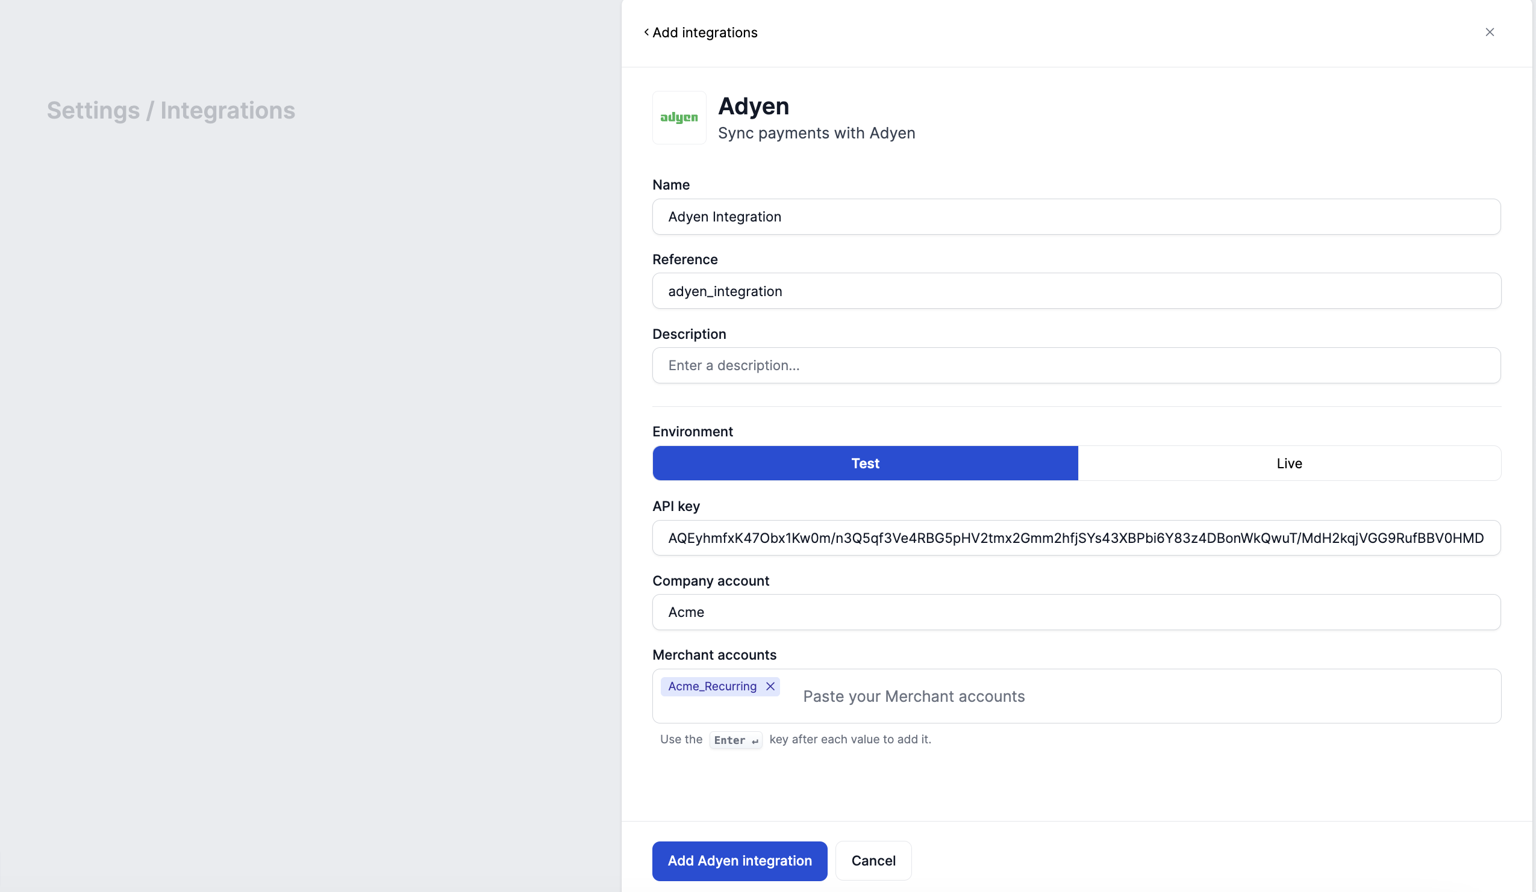This screenshot has width=1536, height=892.
Task: Click the back chevron beside Add integrations
Action: pyautogui.click(x=646, y=33)
